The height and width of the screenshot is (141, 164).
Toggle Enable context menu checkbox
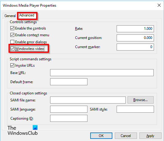tap(12, 35)
